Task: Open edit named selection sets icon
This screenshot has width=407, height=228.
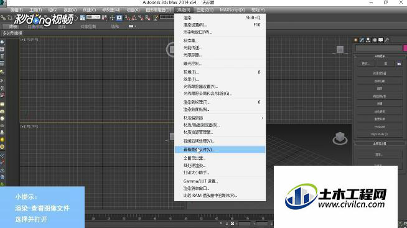Action: point(156,17)
